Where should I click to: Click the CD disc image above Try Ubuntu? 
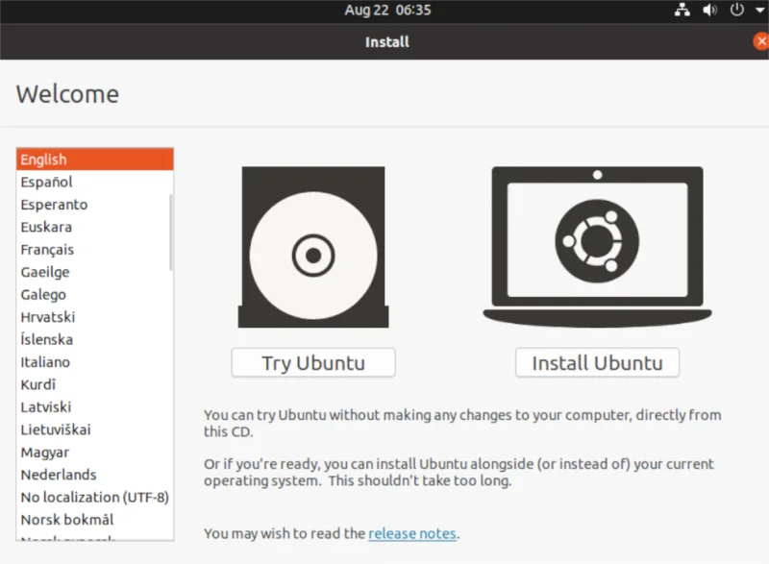313,247
